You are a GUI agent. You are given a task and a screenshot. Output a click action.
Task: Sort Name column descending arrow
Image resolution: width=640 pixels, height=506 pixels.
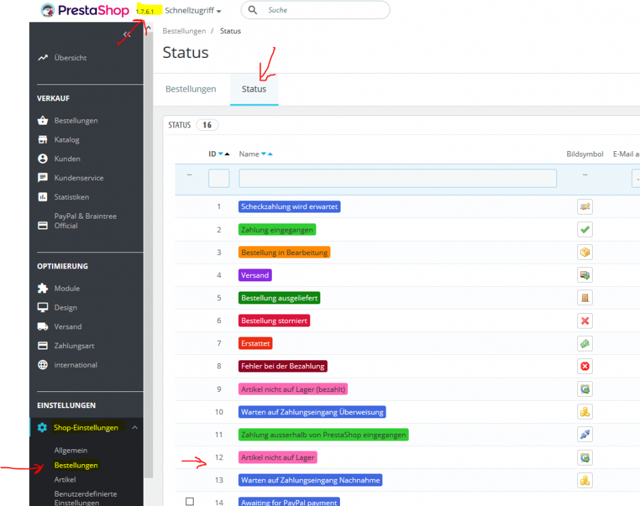[x=264, y=154]
